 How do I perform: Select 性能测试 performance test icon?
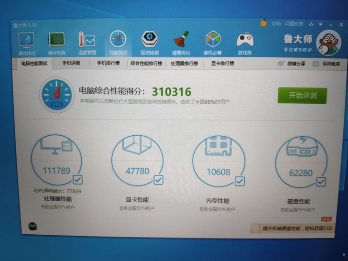pyautogui.click(x=118, y=43)
